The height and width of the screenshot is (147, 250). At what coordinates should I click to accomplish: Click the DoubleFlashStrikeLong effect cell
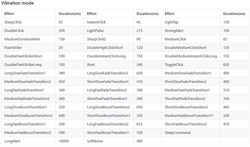[23, 65]
